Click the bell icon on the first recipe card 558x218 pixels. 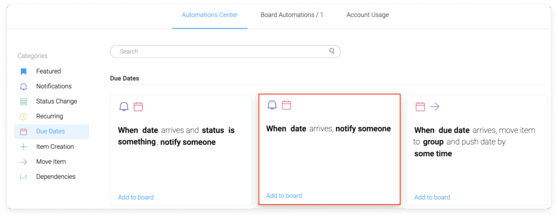124,107
